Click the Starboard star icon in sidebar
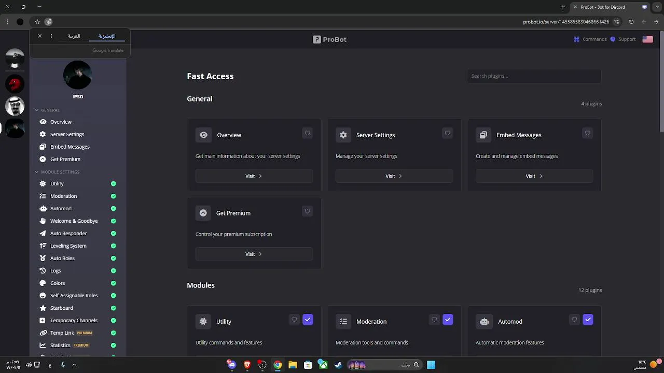664x373 pixels. click(x=43, y=308)
